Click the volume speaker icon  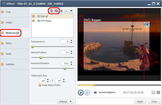[x=95, y=93]
